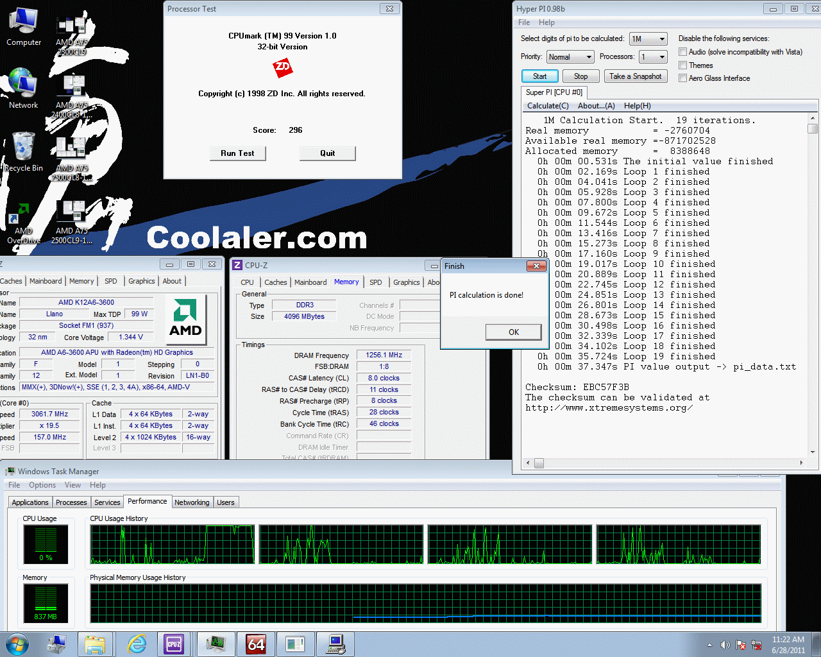Open the toolbox app in the taskbar
Screen dimensions: 821x657
pyautogui.click(x=57, y=644)
